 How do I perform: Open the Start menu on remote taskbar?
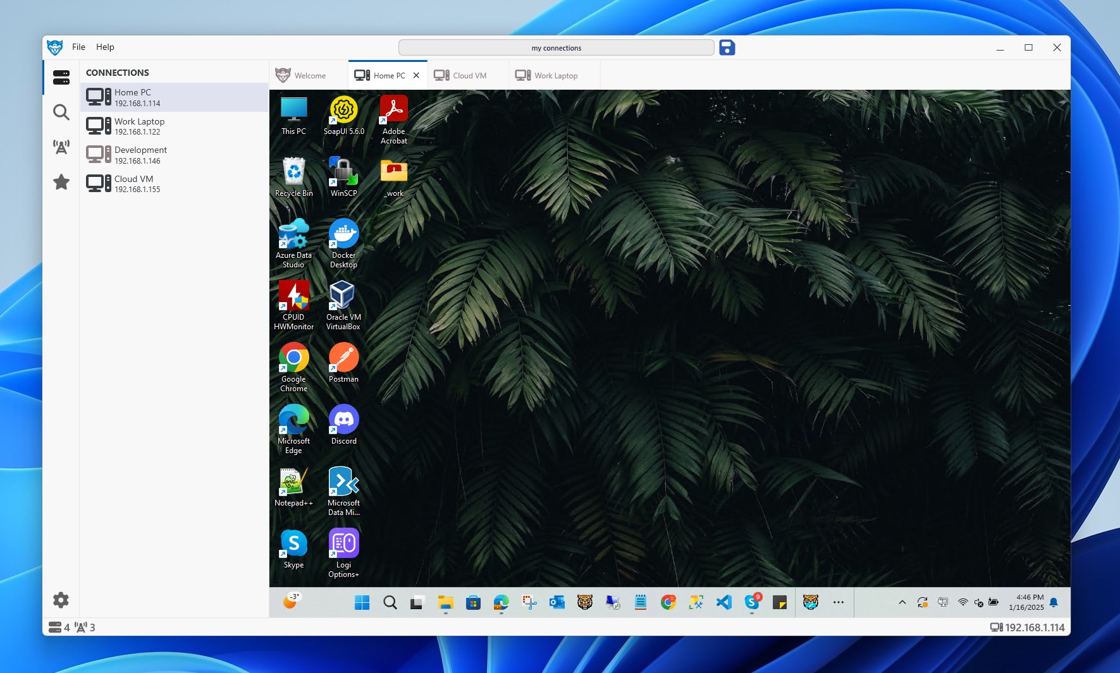pos(362,602)
